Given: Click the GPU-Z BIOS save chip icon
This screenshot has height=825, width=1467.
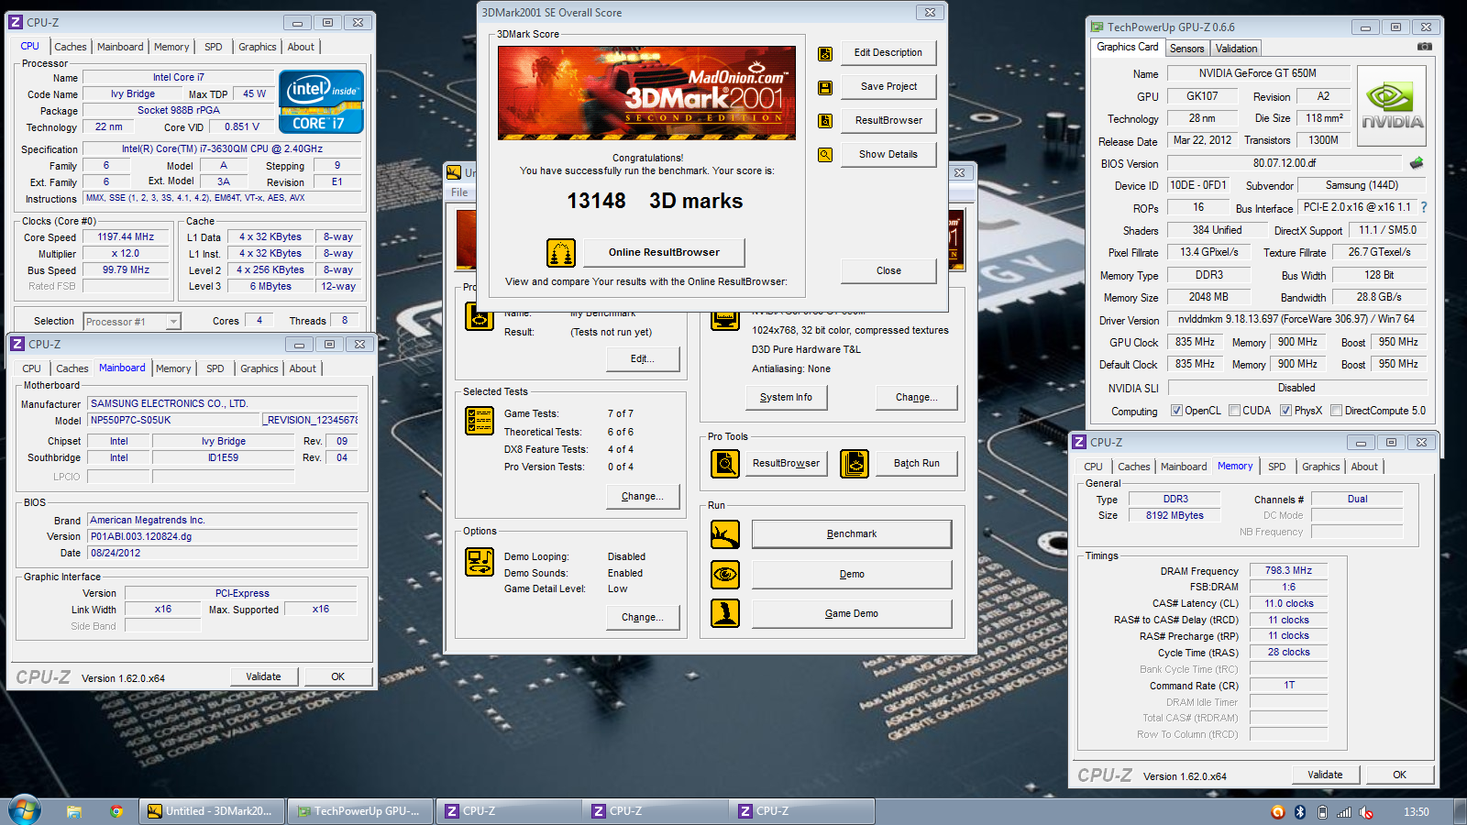Looking at the screenshot, I should tap(1417, 163).
